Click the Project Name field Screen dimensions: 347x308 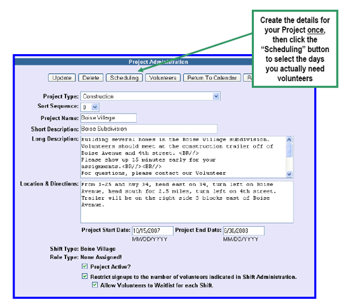(x=108, y=118)
